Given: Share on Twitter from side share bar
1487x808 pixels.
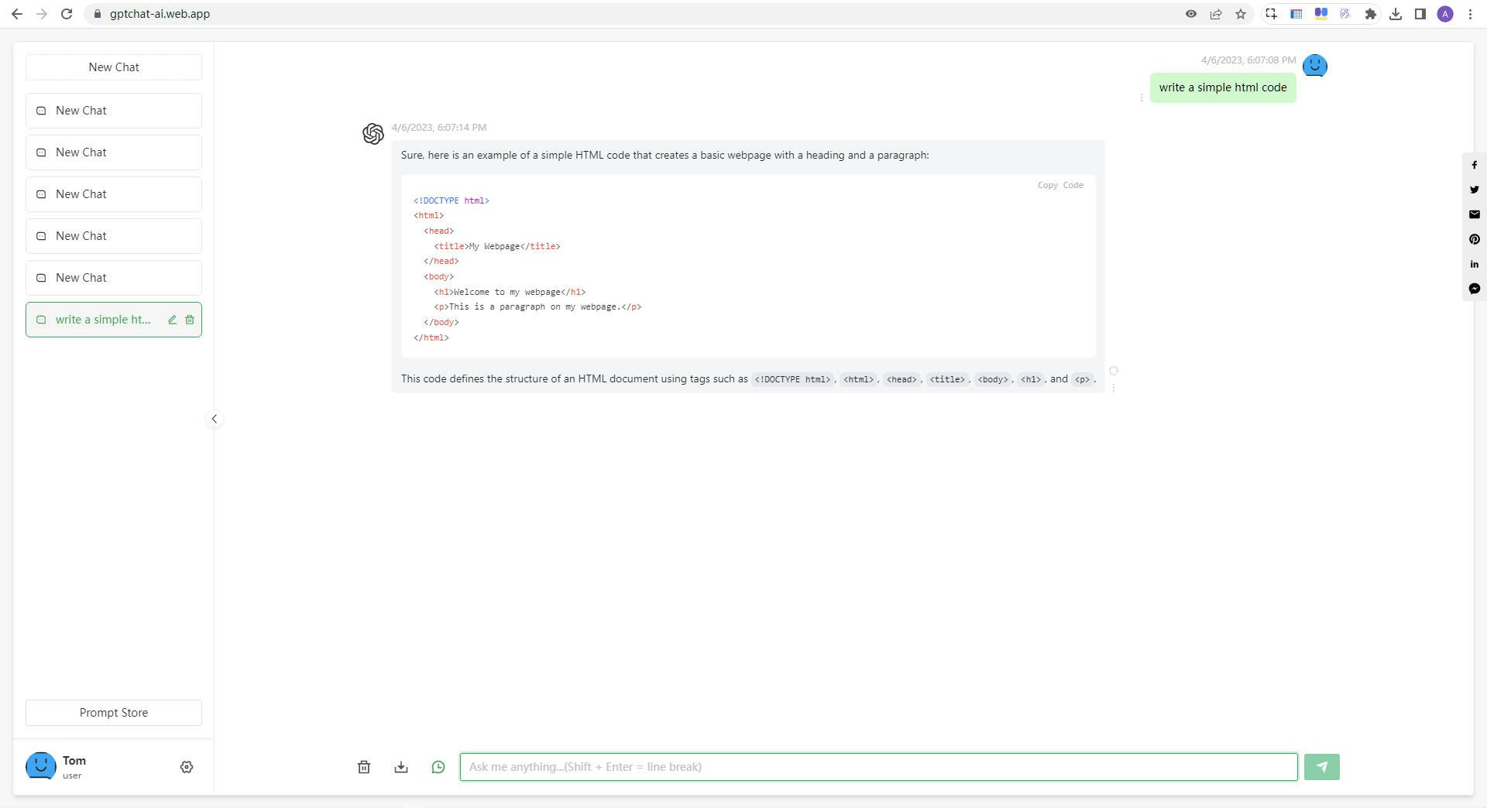Looking at the screenshot, I should tap(1475, 190).
